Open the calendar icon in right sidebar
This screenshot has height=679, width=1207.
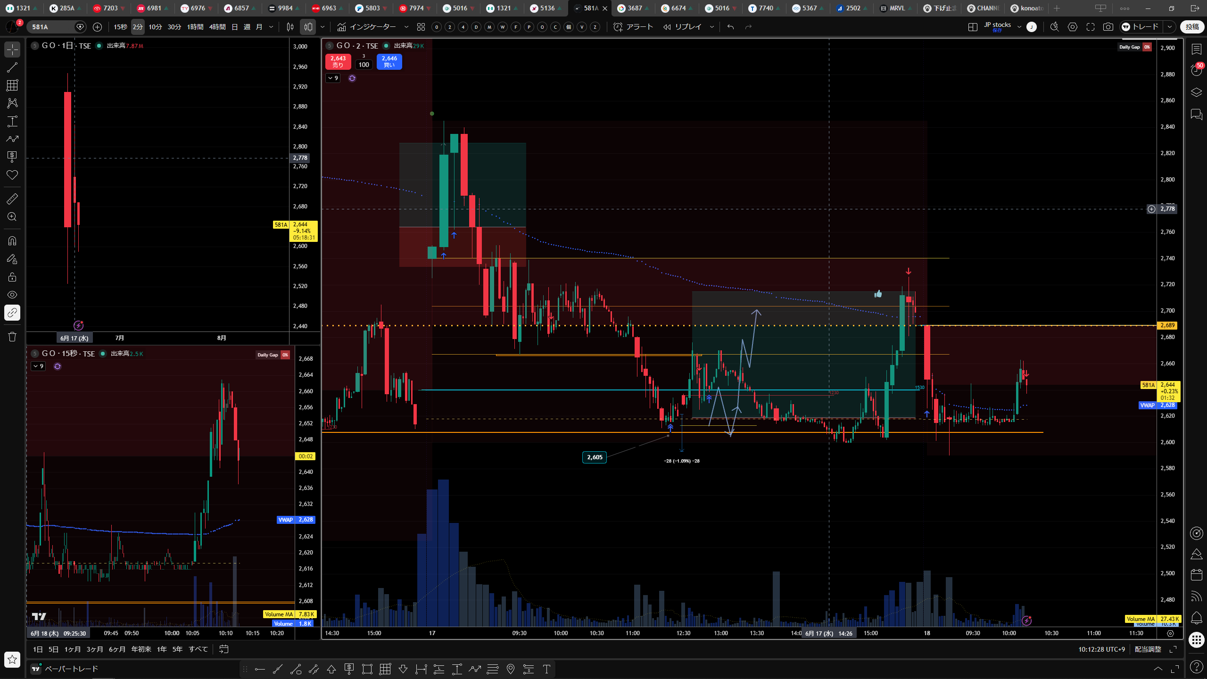click(x=1196, y=574)
